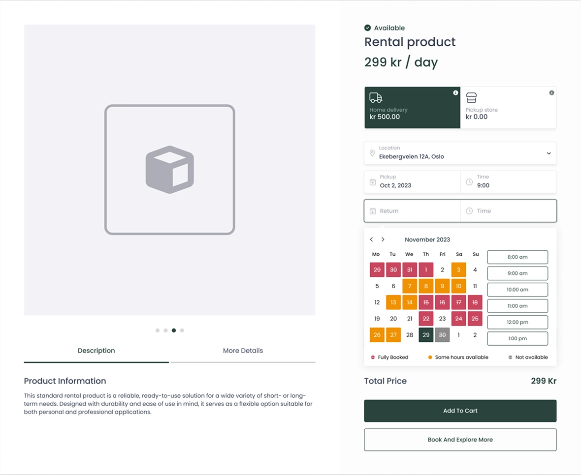
Task: Open the Pickup date field
Action: point(413,182)
